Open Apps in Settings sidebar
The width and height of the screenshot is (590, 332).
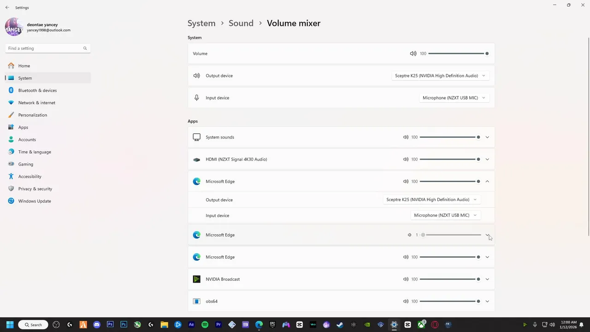[x=48, y=127]
